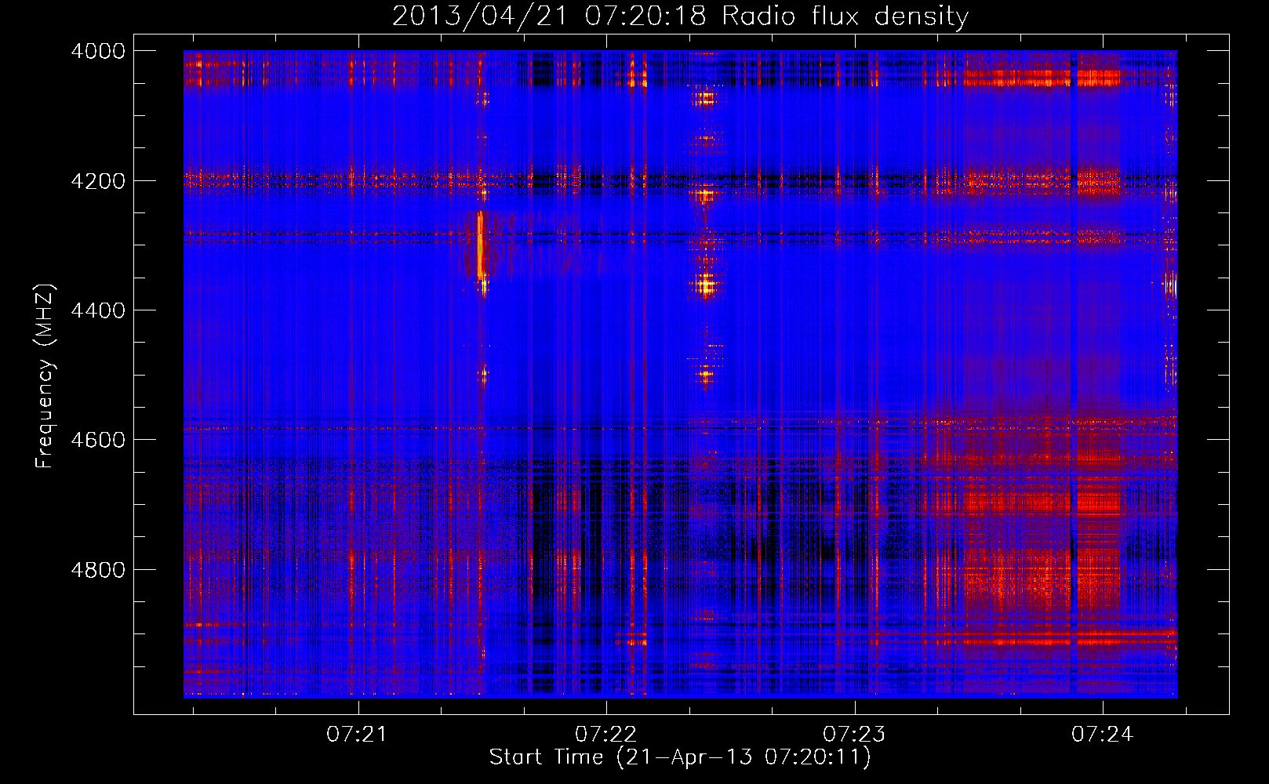Click the 4800 frequency tick label

tap(98, 570)
